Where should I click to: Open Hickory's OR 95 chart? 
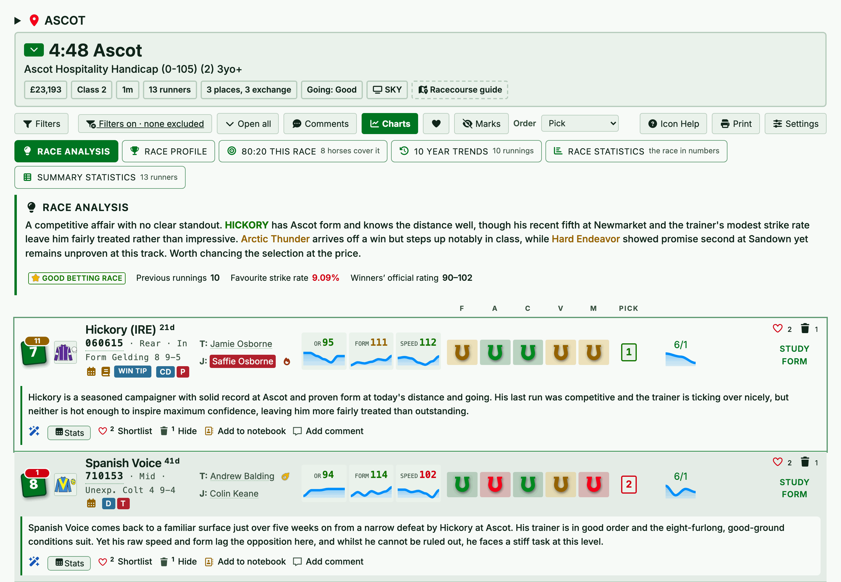tap(324, 351)
